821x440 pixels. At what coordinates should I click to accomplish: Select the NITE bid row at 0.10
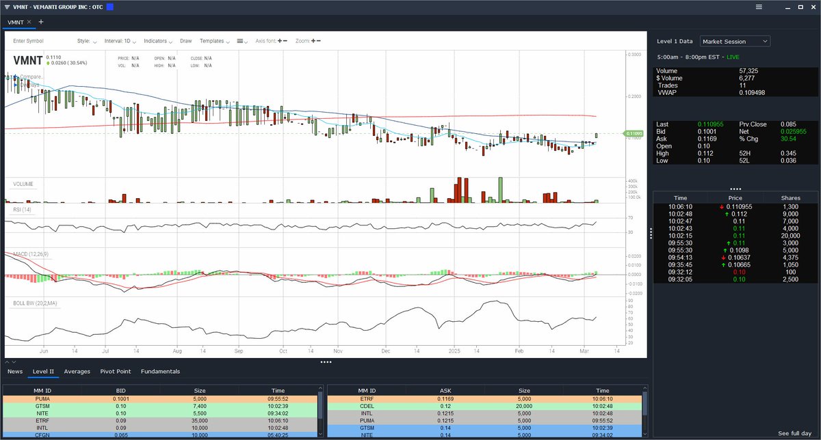tap(160, 413)
